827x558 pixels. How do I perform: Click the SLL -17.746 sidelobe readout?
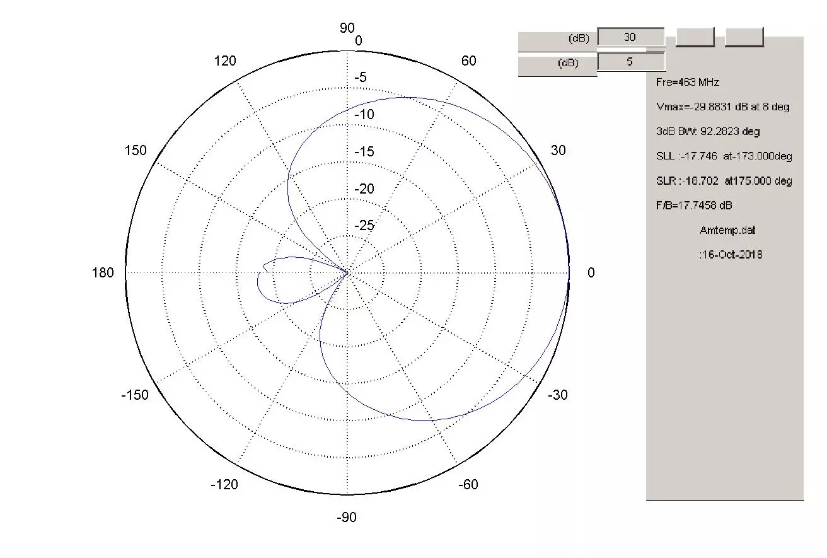[724, 156]
